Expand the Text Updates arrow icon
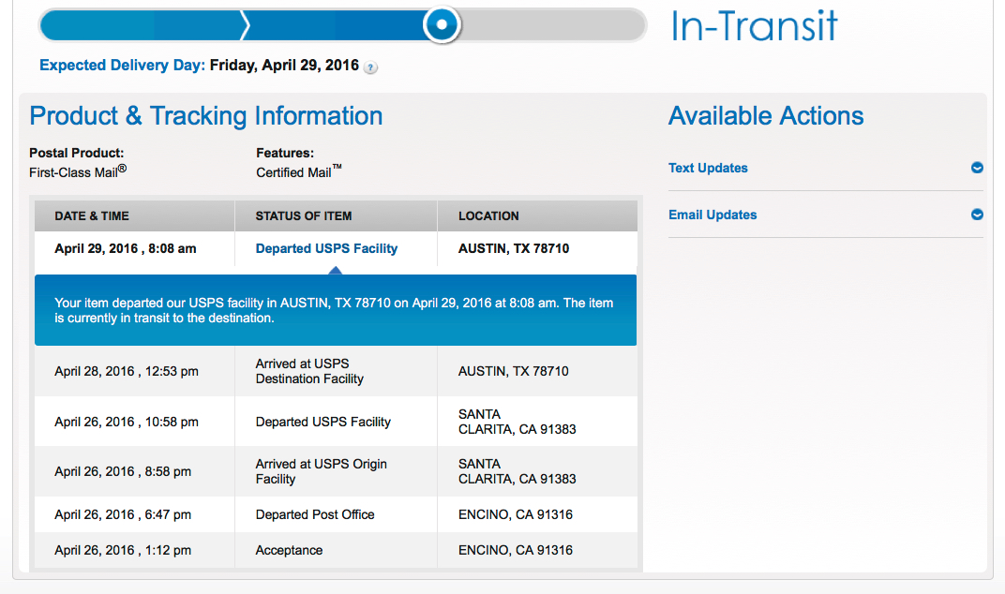This screenshot has width=1005, height=594. point(977,168)
